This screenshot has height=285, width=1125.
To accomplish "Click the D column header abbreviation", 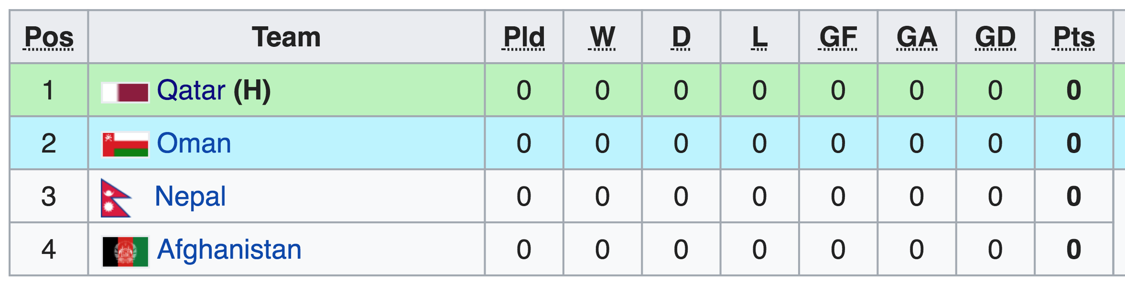I will [681, 37].
